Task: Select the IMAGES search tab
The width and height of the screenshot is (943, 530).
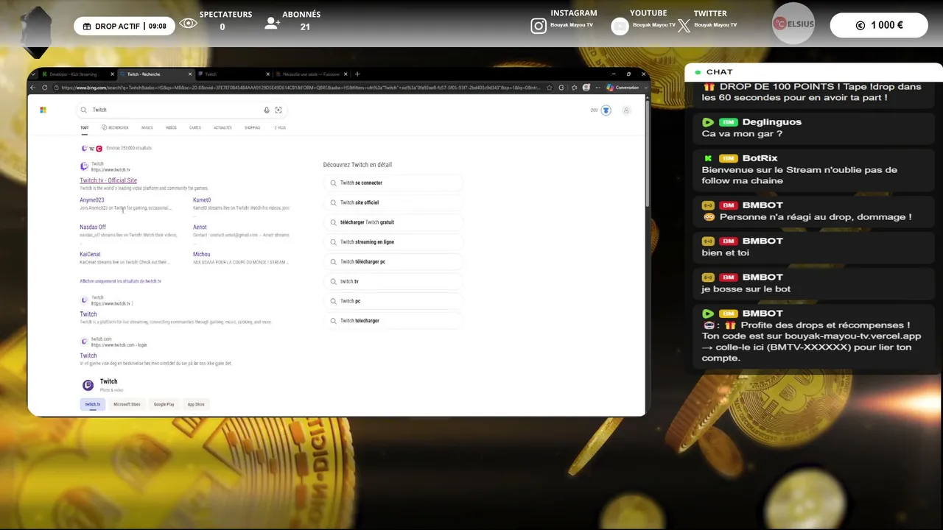Action: click(147, 128)
